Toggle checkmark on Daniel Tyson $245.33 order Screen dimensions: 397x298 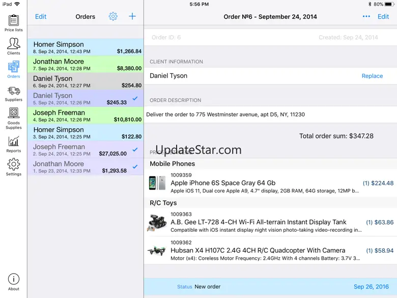(135, 98)
